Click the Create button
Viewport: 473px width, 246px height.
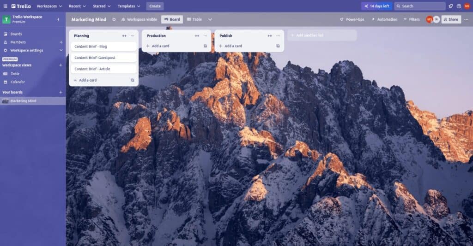tap(155, 6)
